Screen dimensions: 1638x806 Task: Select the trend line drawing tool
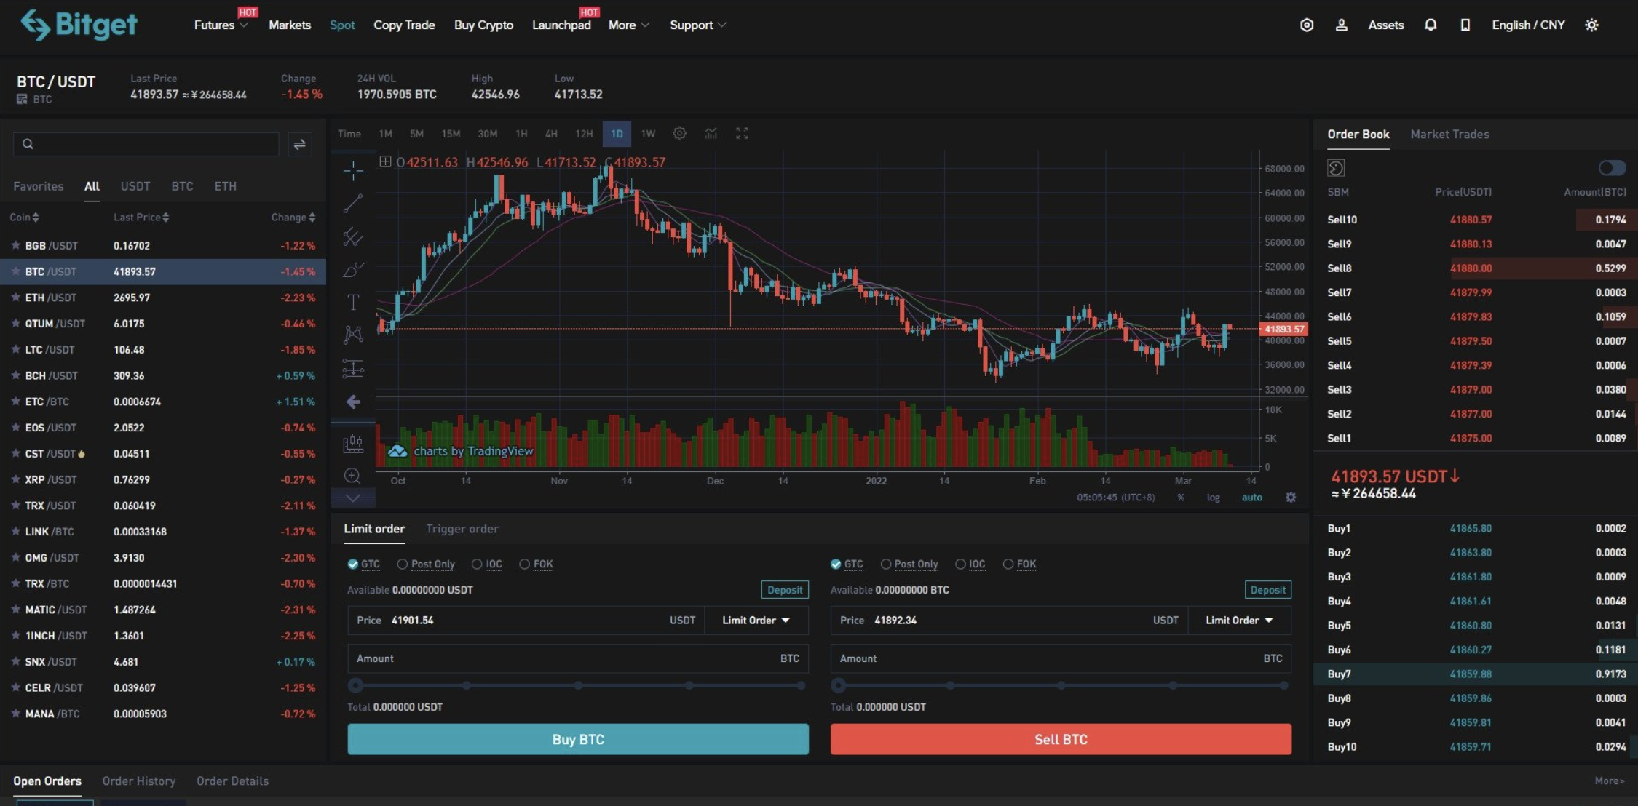coord(353,204)
